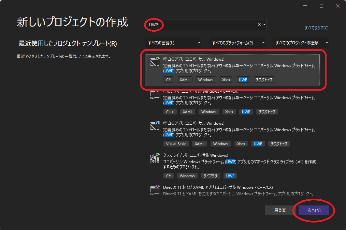Click the C# tag on the first template
The width and height of the screenshot is (346, 230).
pyautogui.click(x=168, y=80)
